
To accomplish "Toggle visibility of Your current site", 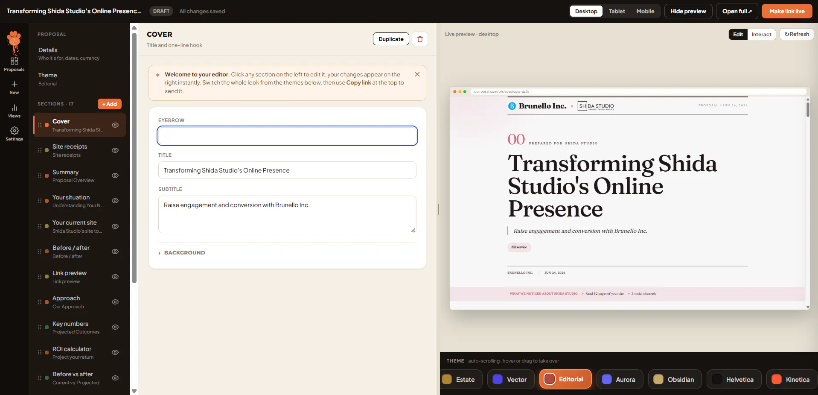I will pyautogui.click(x=115, y=226).
